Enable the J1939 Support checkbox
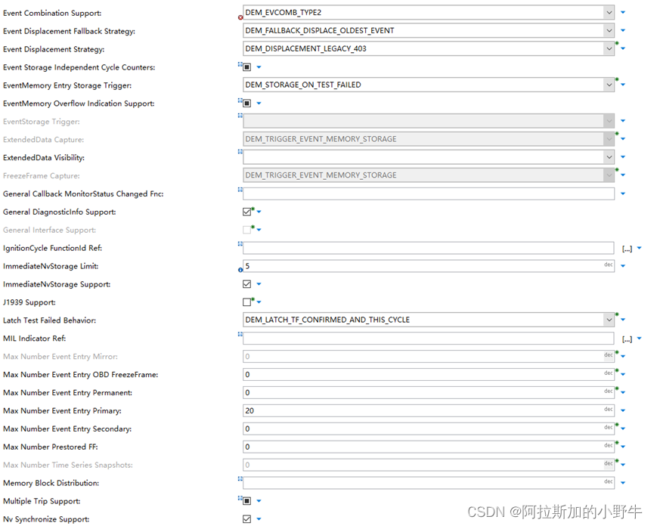 point(246,302)
